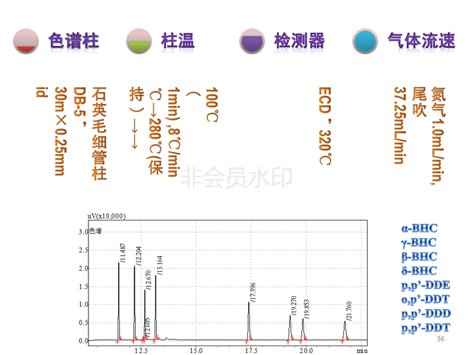Click the red sphere icon beside 色谱柱
The image size is (473, 355).
click(x=26, y=41)
